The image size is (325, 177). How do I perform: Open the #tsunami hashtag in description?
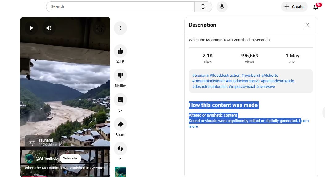click(x=200, y=76)
